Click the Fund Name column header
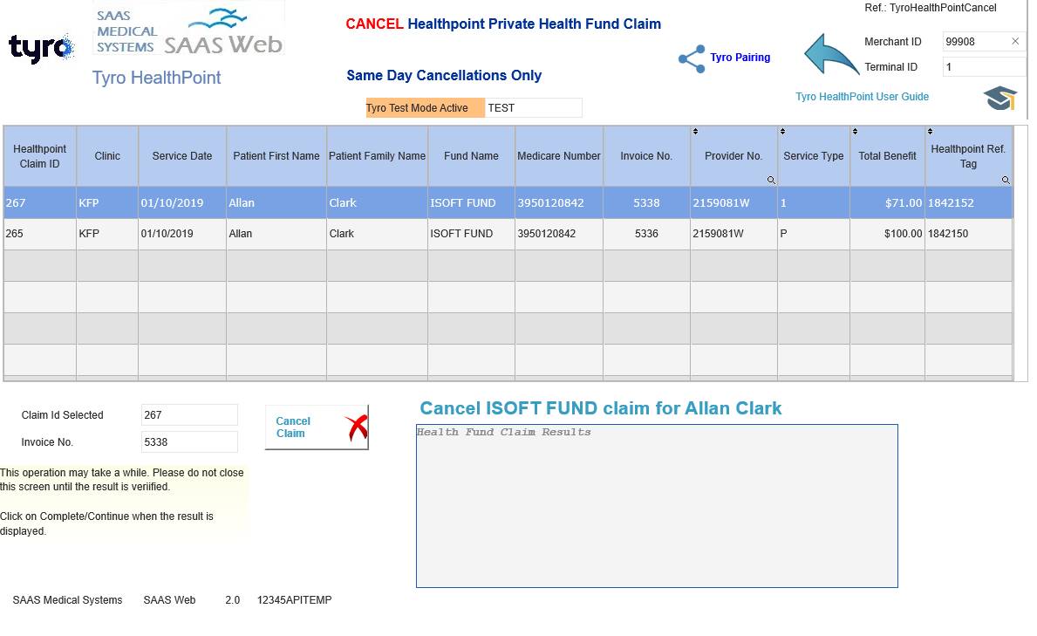 (x=471, y=156)
